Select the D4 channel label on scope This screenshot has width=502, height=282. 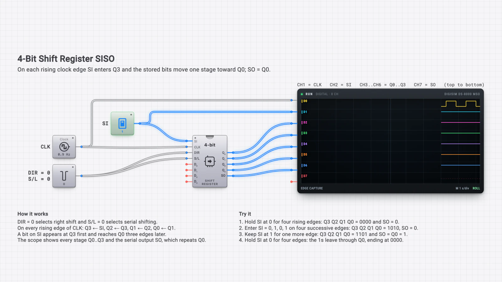click(305, 144)
